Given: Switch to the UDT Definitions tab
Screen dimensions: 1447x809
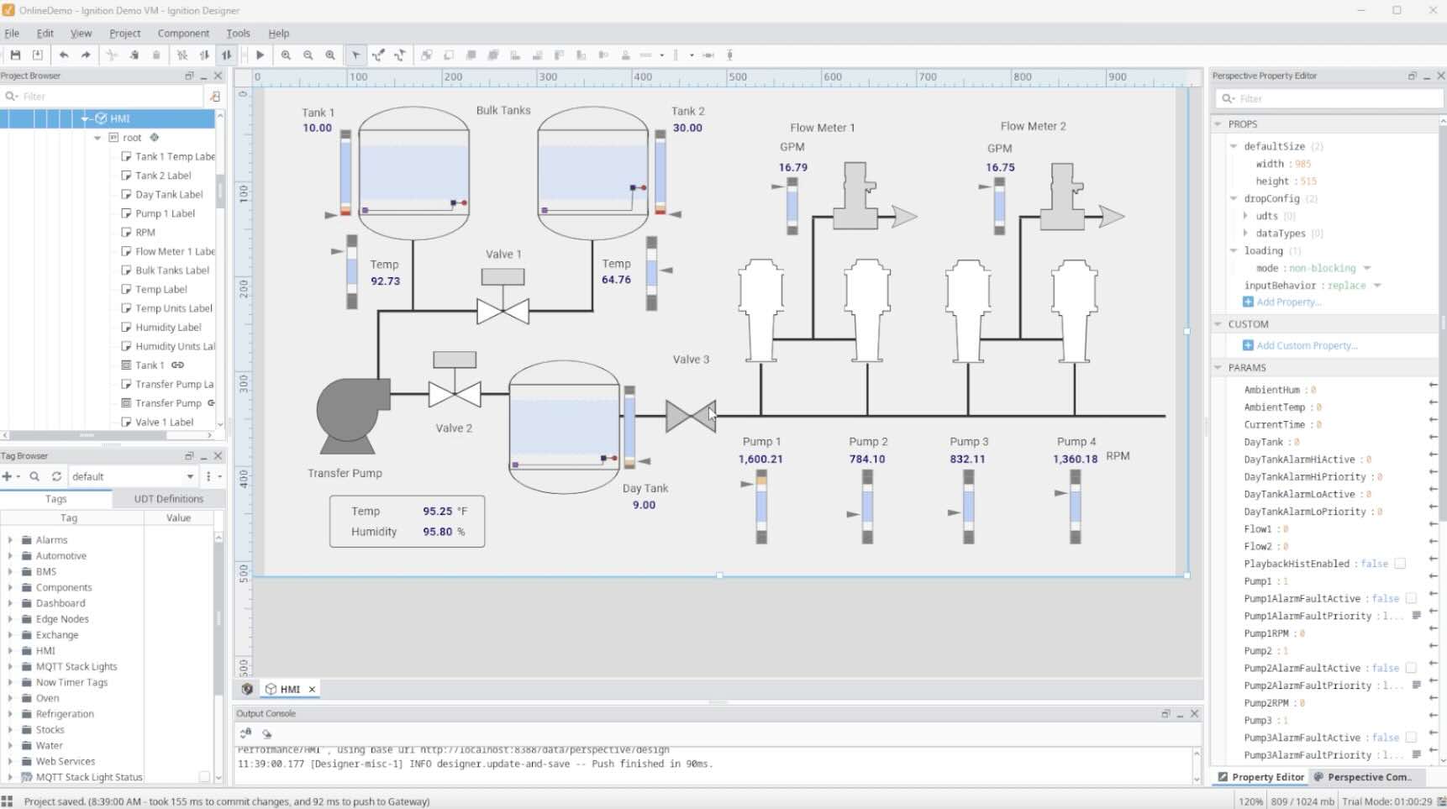Looking at the screenshot, I should (168, 499).
